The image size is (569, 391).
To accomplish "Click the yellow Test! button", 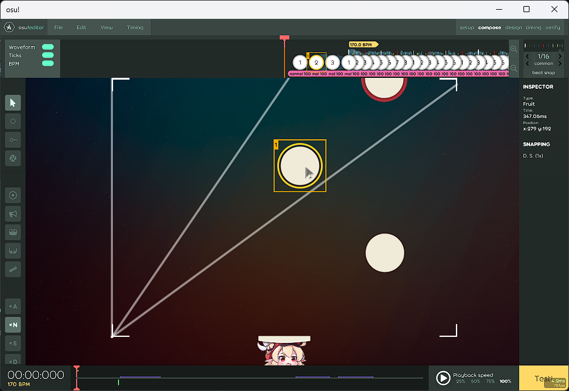I will 543,378.
